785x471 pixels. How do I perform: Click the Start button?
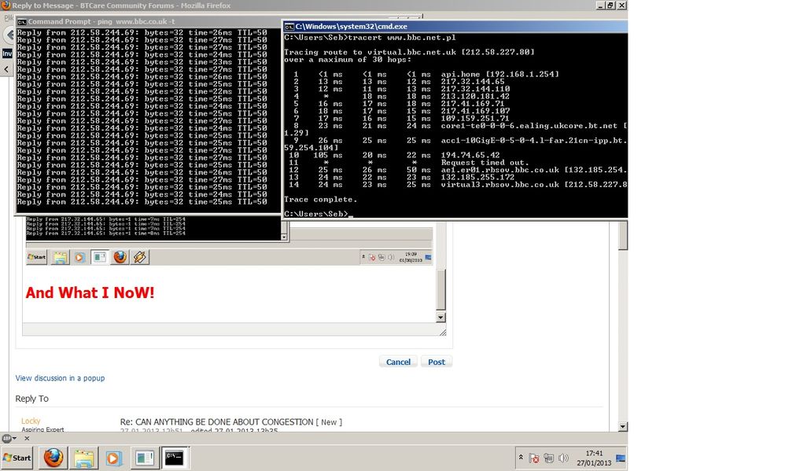(x=17, y=458)
